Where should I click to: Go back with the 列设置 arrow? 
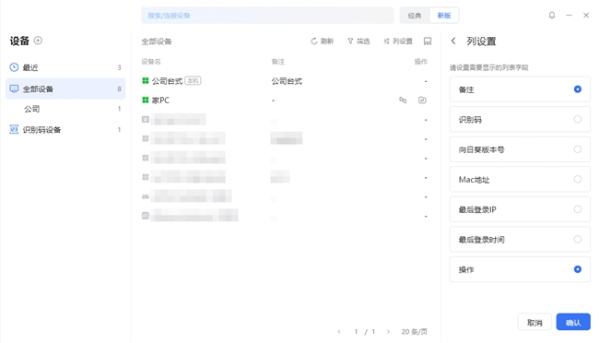[x=453, y=41]
